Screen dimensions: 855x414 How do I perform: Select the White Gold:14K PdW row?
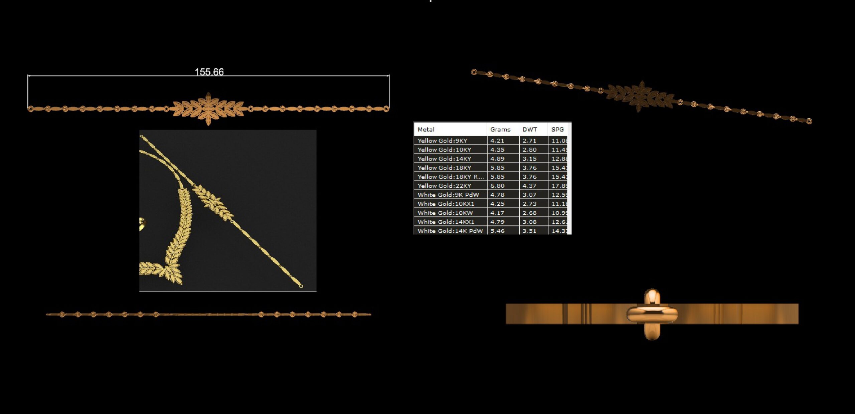tap(450, 231)
